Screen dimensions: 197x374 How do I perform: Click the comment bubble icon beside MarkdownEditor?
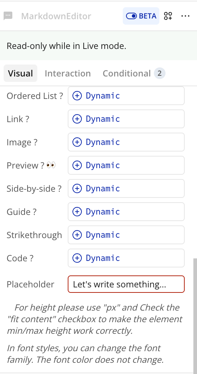coord(8,16)
